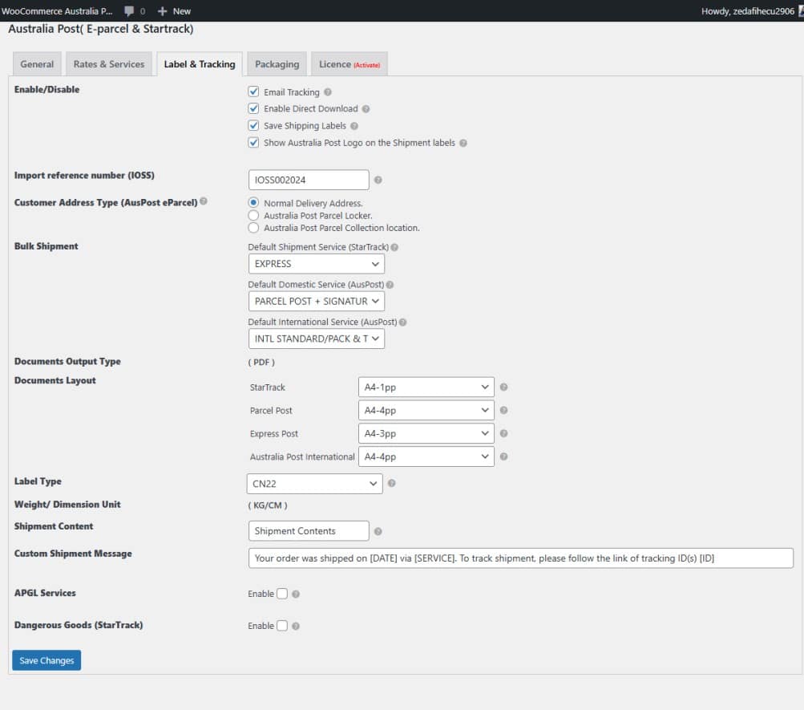Switch to Rates & Services tab
Screen dimensions: 804x710
pos(109,64)
